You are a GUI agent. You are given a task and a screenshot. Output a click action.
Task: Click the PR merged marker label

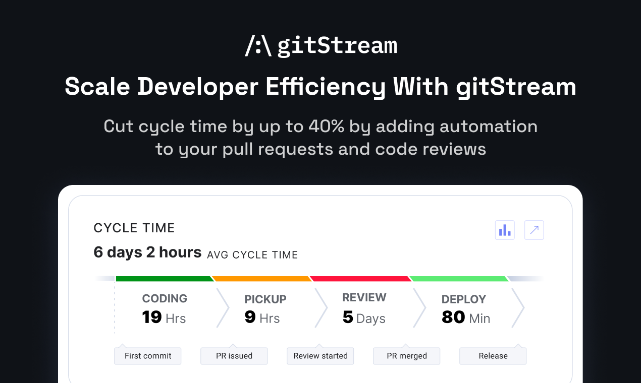point(407,355)
